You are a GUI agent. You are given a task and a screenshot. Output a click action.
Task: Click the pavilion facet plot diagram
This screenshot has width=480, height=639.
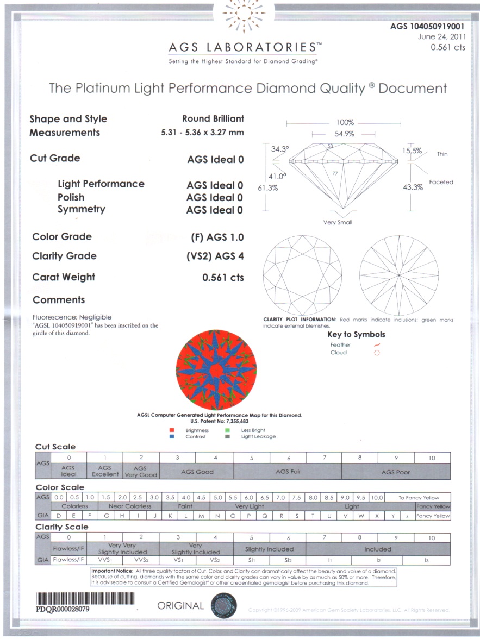point(399,275)
